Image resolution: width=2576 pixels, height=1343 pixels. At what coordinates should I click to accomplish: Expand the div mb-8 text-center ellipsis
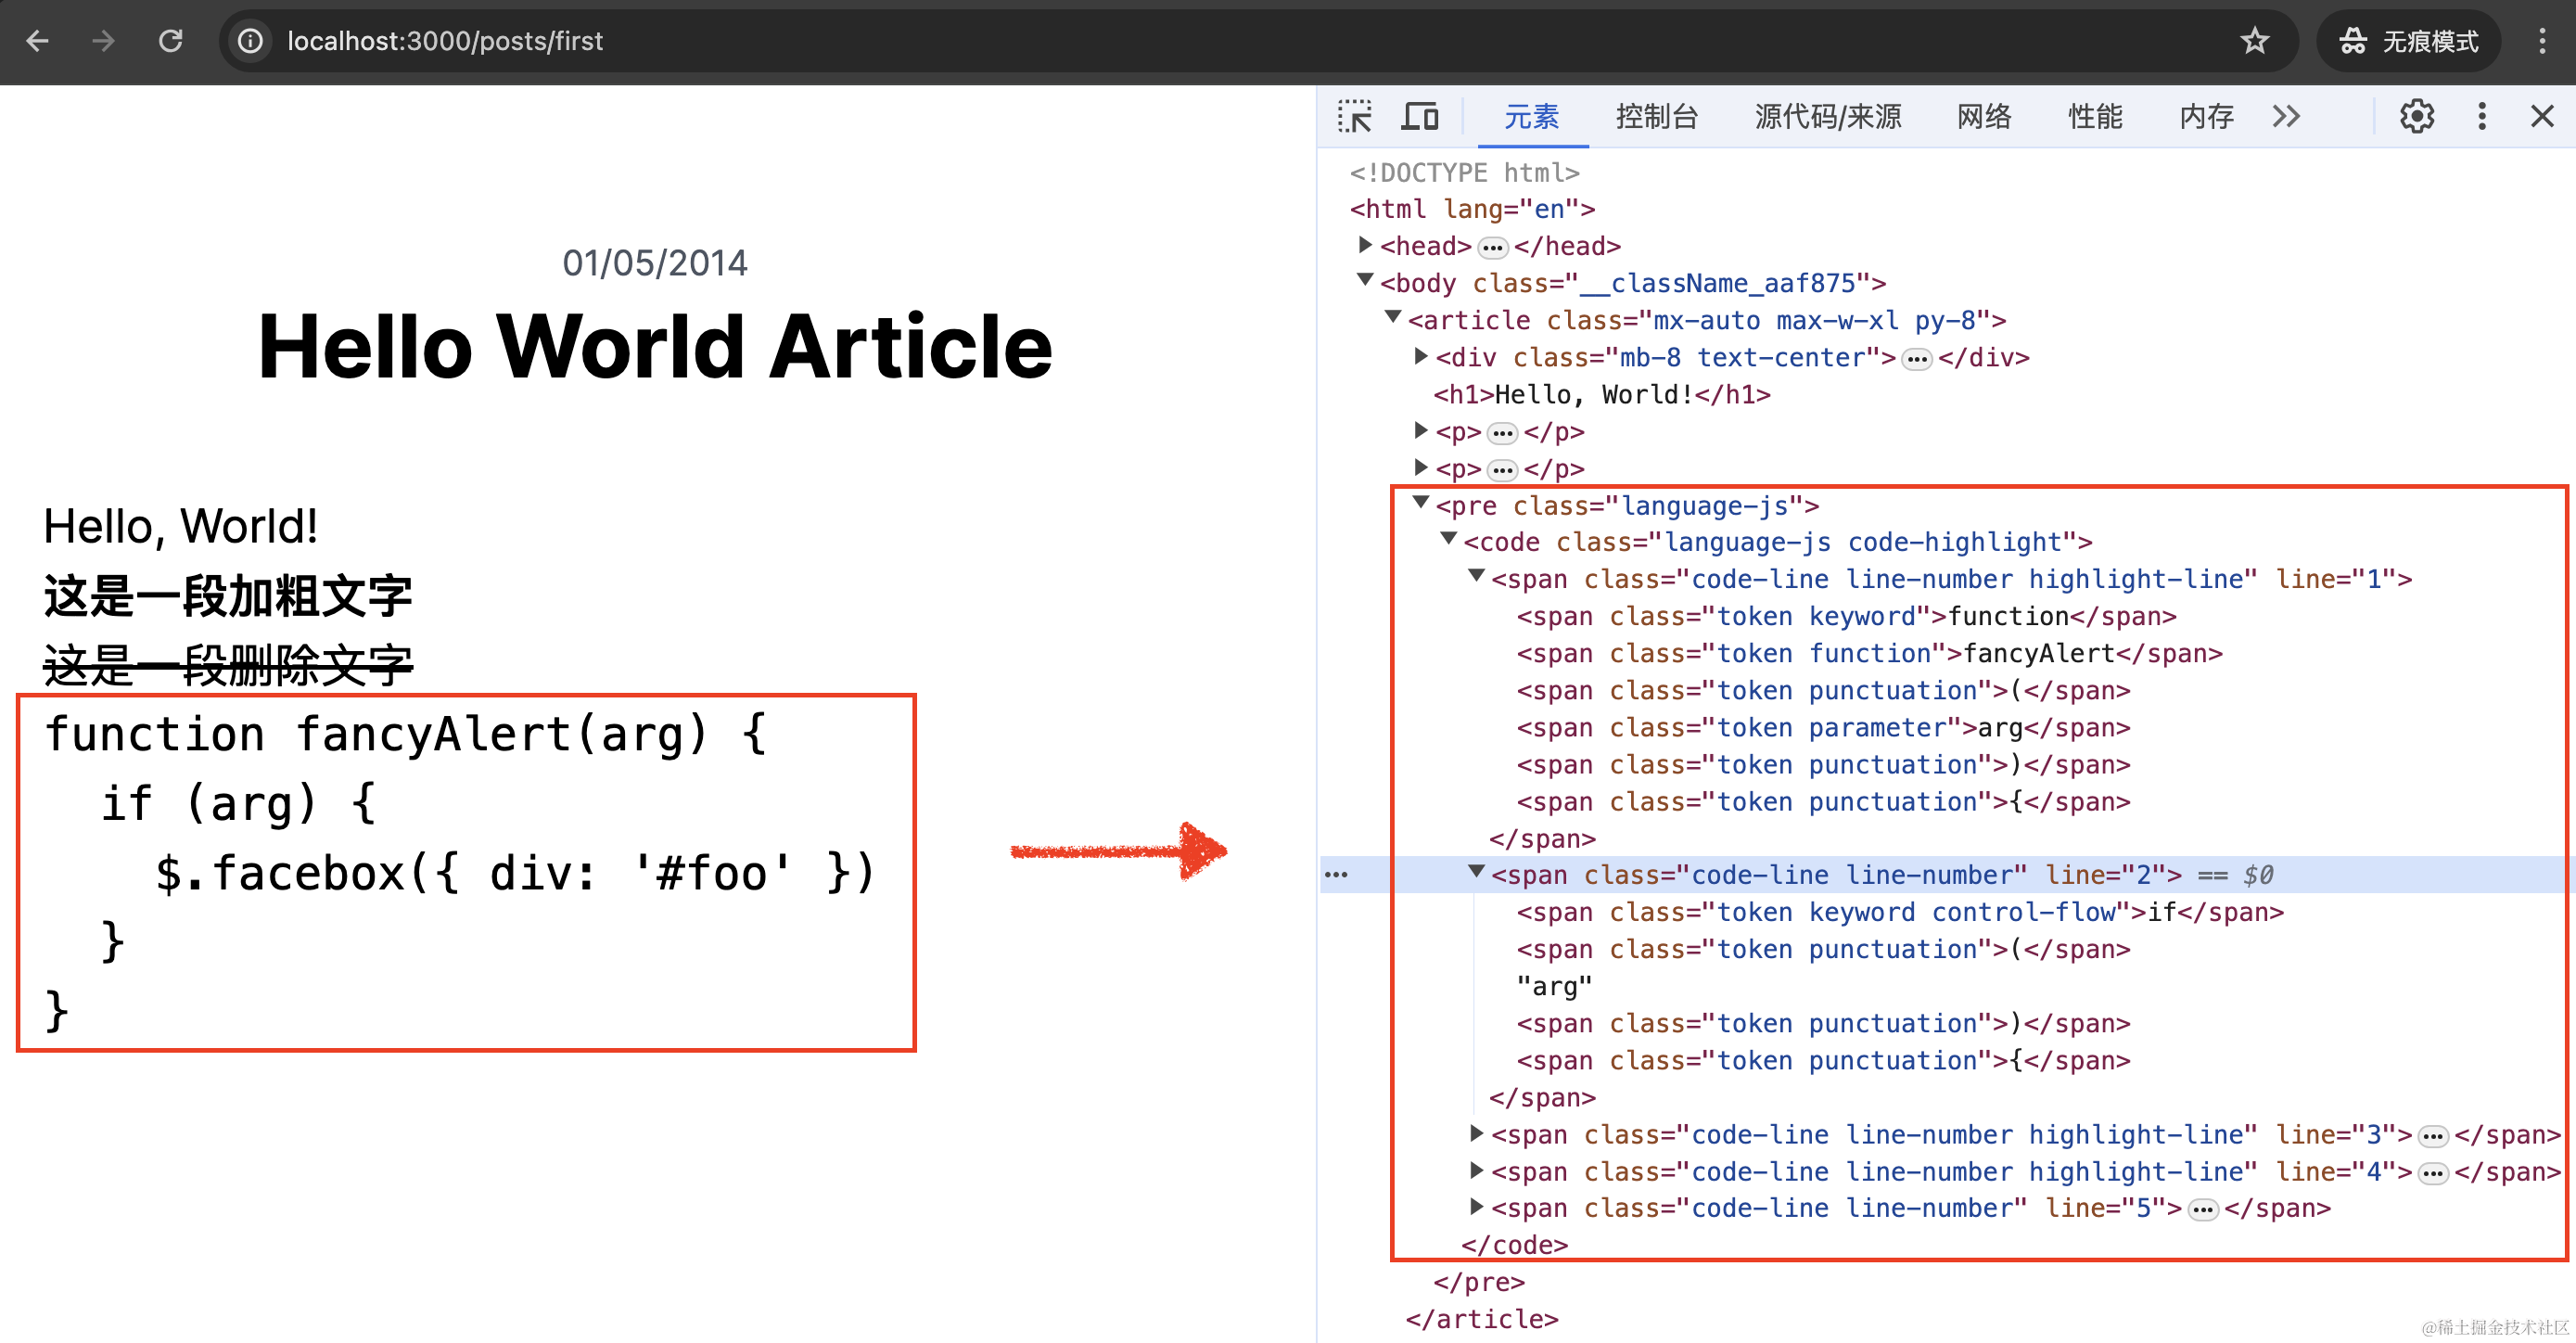pyautogui.click(x=1916, y=359)
